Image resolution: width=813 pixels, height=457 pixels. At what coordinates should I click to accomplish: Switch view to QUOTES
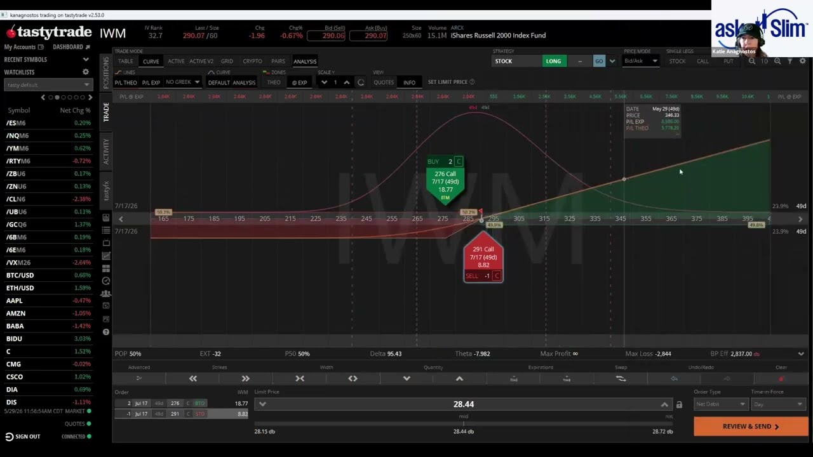coord(384,83)
